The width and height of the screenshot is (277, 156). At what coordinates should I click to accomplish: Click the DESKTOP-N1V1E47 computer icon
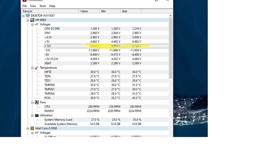pos(28,15)
